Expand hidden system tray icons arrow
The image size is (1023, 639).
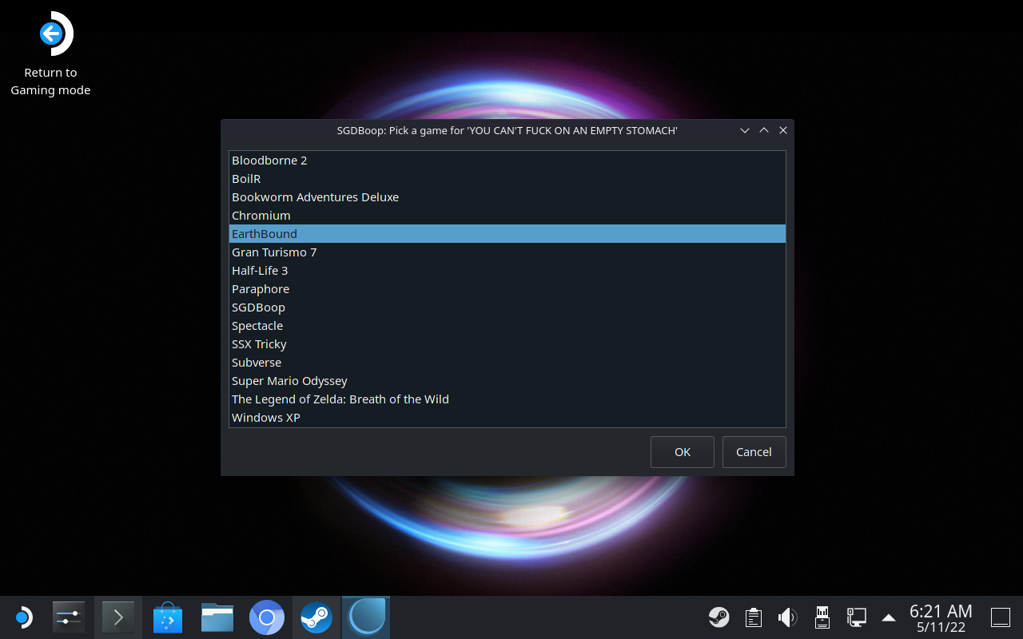(x=888, y=617)
